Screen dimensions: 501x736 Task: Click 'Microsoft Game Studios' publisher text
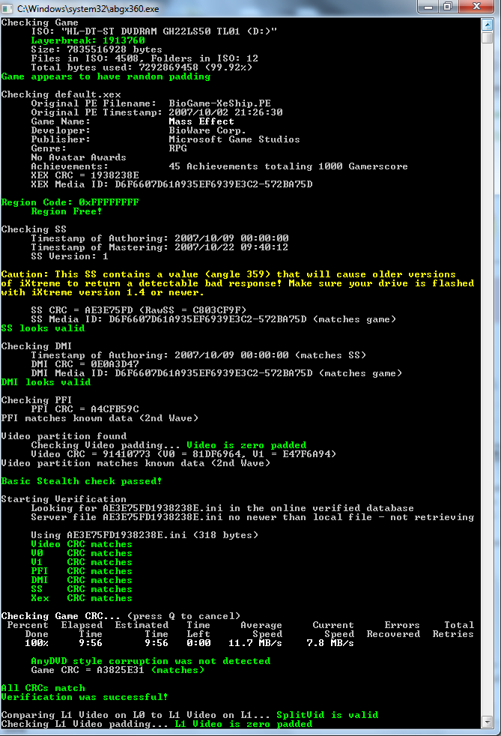point(234,139)
